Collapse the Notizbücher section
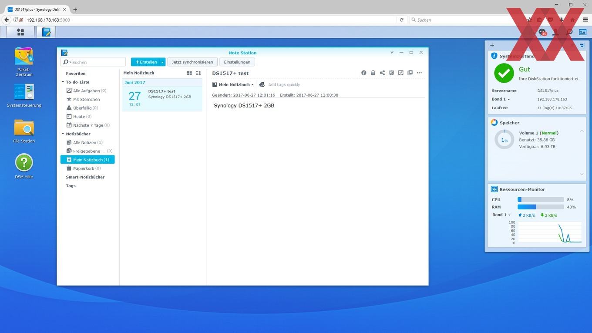This screenshot has width=592, height=333. click(x=63, y=134)
